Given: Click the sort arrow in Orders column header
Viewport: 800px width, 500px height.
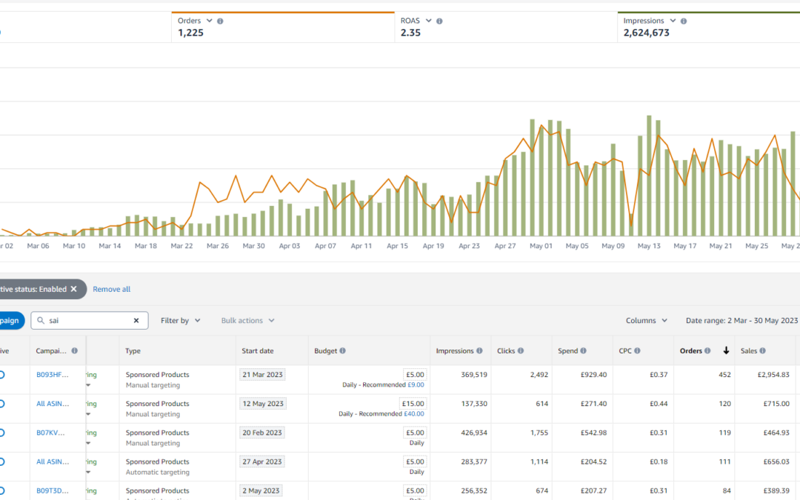Looking at the screenshot, I should point(726,351).
